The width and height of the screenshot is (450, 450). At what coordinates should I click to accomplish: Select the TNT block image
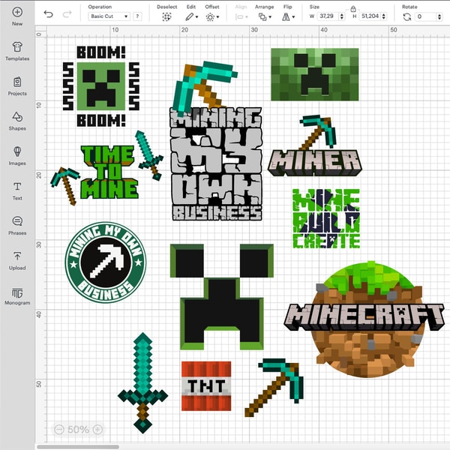(x=206, y=385)
